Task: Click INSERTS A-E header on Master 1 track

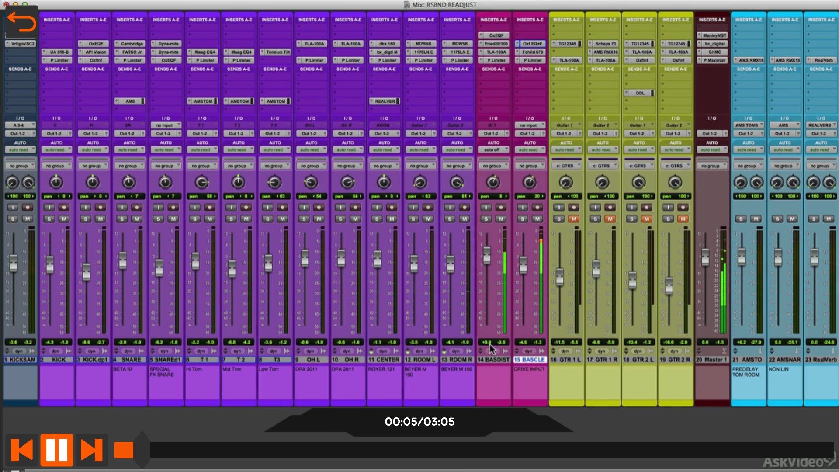Action: [x=712, y=20]
